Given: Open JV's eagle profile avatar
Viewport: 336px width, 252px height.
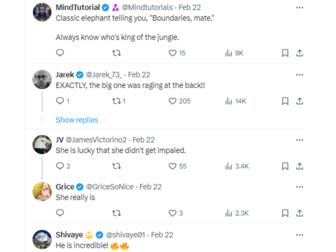Looking at the screenshot, I should tap(42, 144).
